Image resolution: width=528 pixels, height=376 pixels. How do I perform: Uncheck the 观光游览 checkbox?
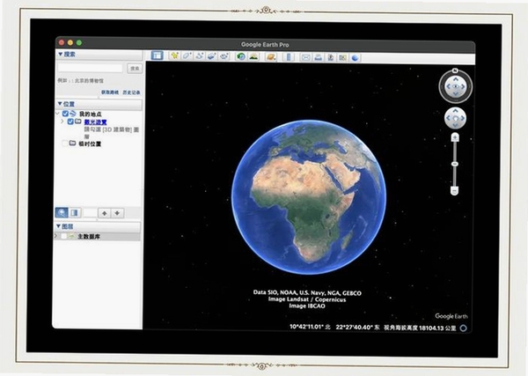70,122
